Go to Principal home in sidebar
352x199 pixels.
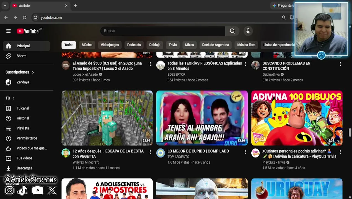pos(27,46)
